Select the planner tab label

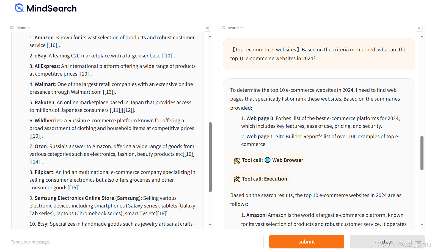pyautogui.click(x=23, y=28)
